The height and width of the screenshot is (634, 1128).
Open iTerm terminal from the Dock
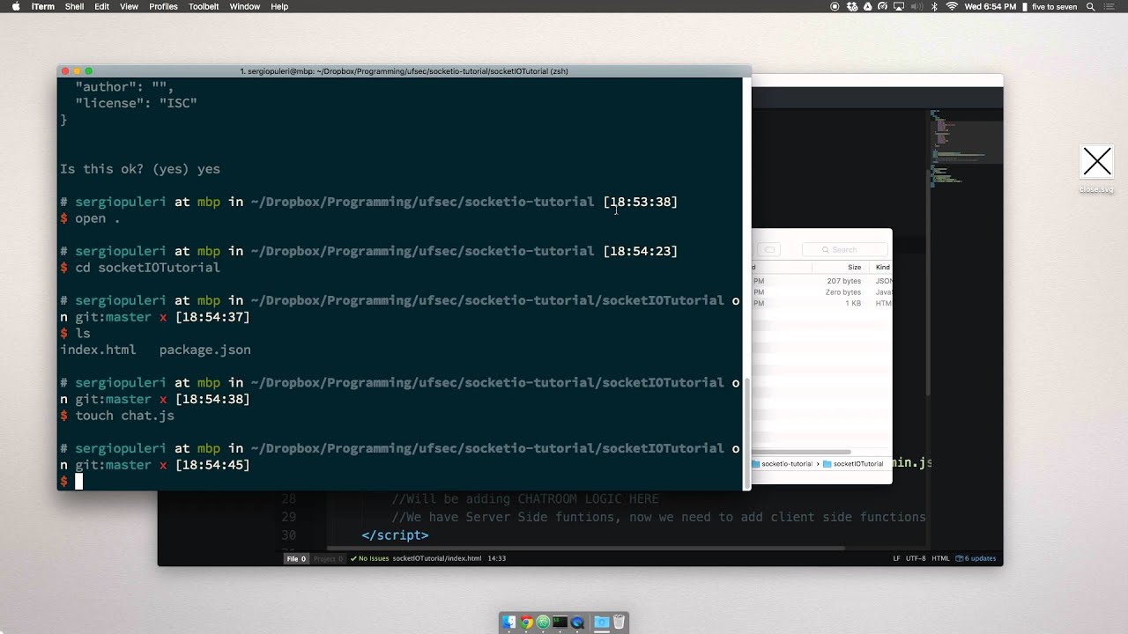click(560, 622)
